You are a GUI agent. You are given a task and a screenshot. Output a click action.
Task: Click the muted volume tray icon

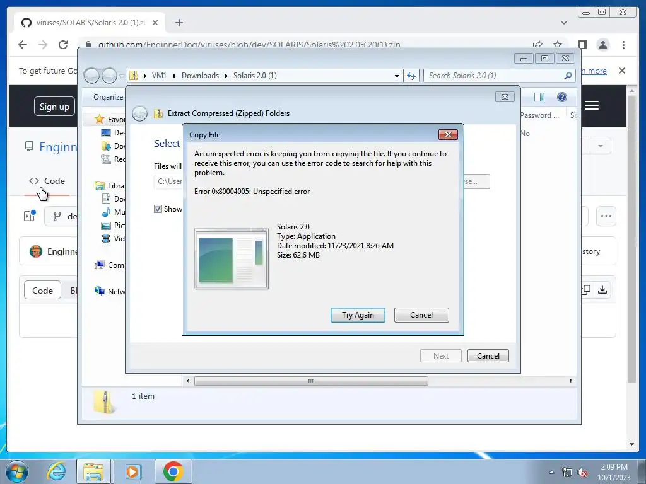[x=582, y=473]
